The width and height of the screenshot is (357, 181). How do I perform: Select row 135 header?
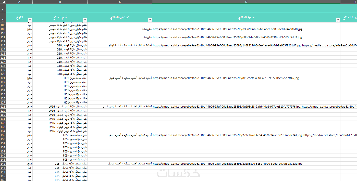[3, 135]
